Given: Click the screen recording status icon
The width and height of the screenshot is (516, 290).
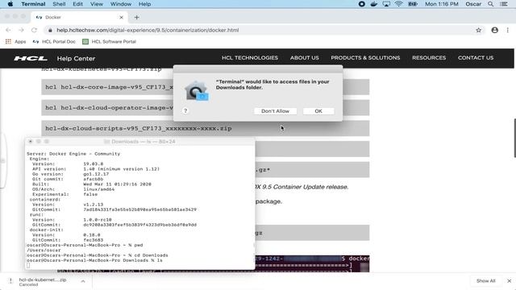Looking at the screenshot, I should coord(361,4).
